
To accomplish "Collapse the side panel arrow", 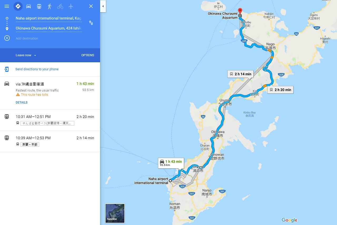I will pos(103,6).
